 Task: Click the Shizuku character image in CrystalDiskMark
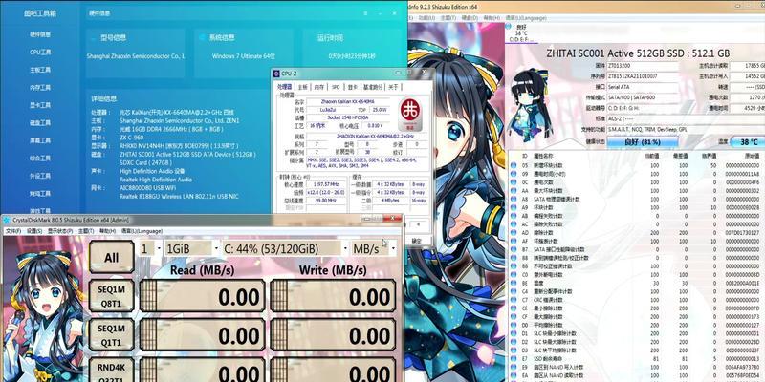pos(41,308)
